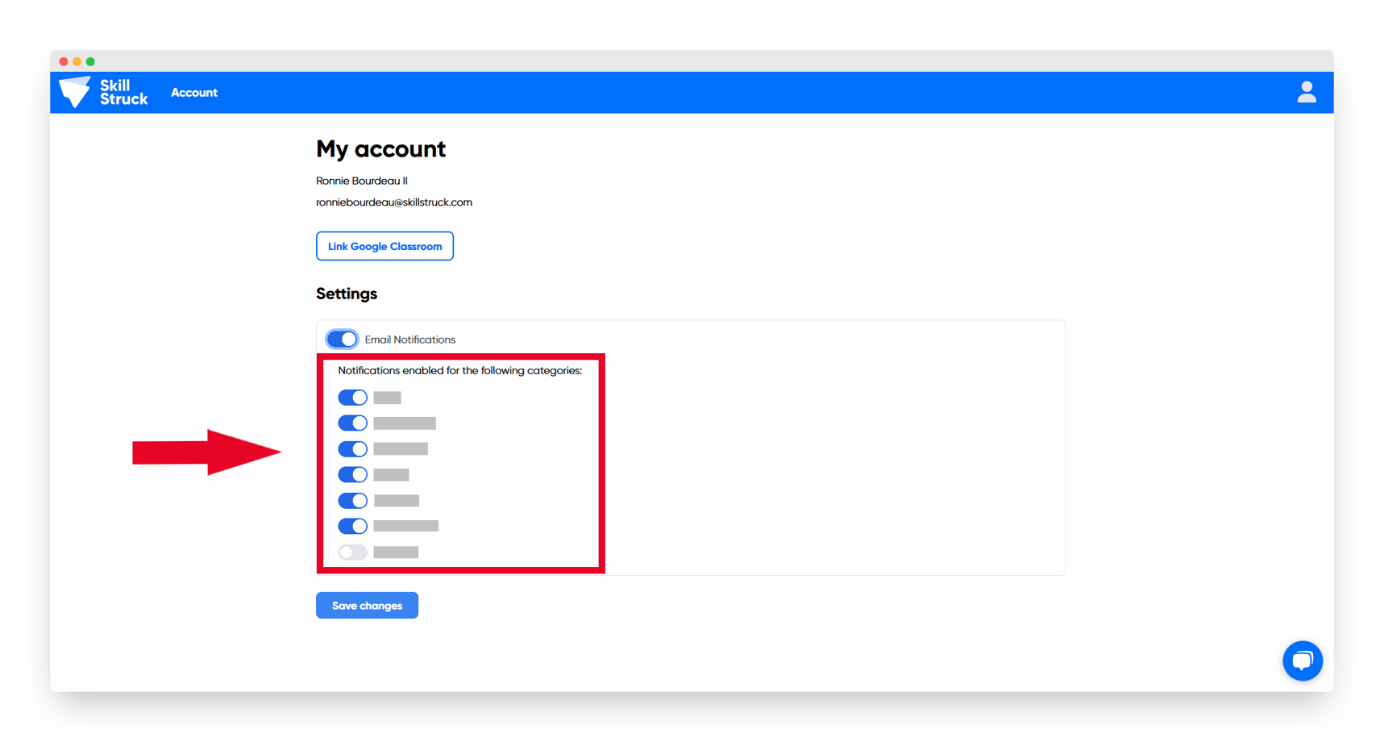Disable the fourth notification category switch
The height and width of the screenshot is (742, 1384).
pos(352,474)
